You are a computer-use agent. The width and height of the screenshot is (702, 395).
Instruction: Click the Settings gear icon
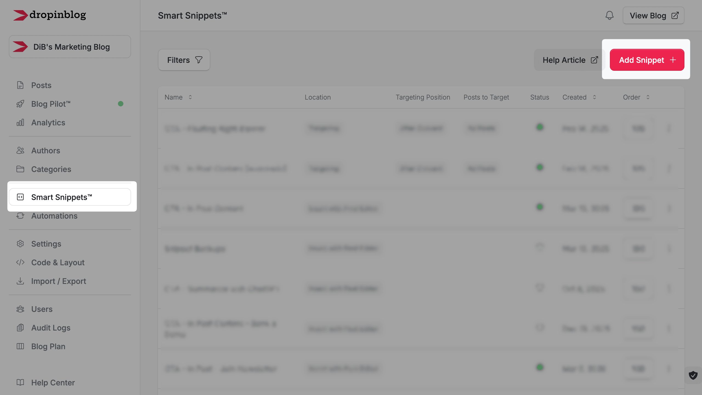coord(20,244)
